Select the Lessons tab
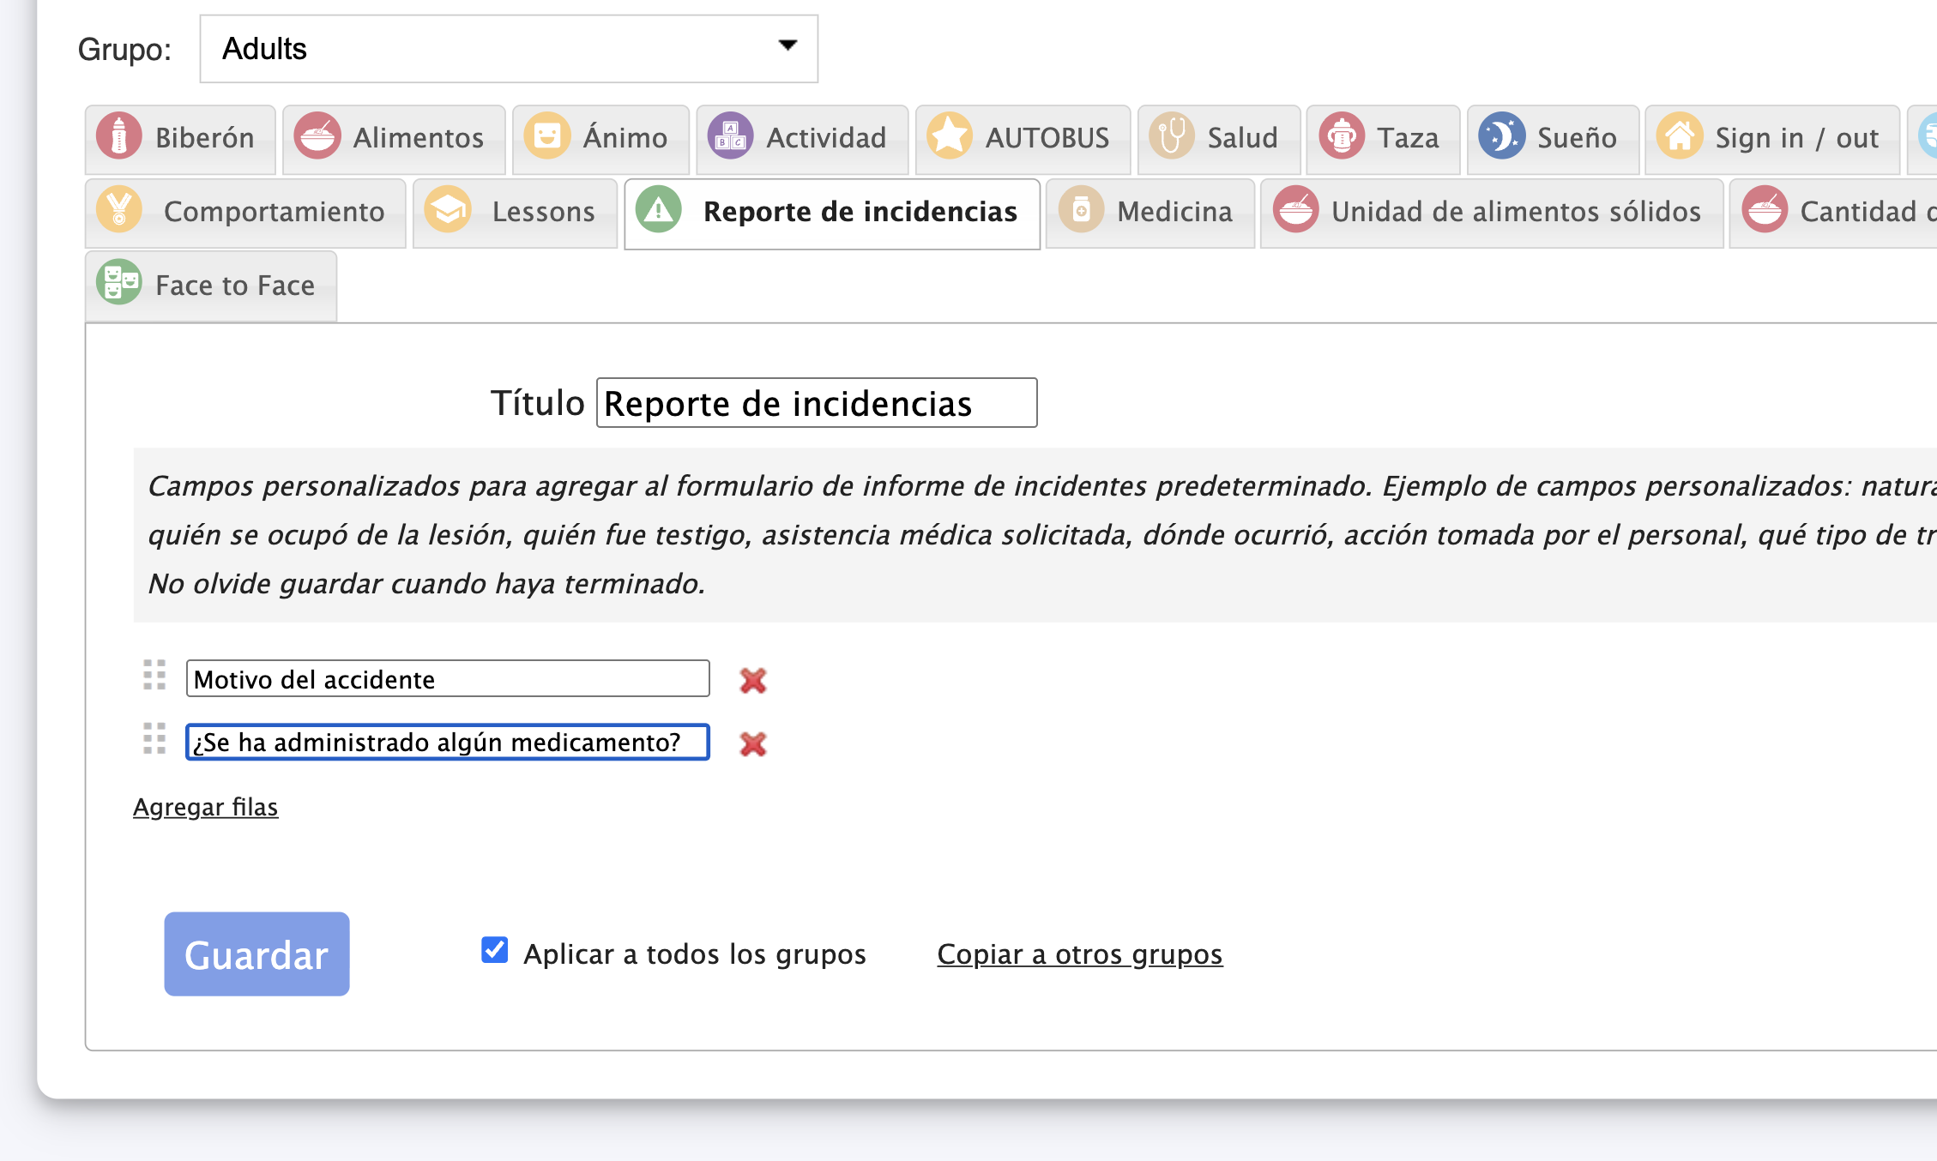The image size is (1937, 1161). coord(515,212)
